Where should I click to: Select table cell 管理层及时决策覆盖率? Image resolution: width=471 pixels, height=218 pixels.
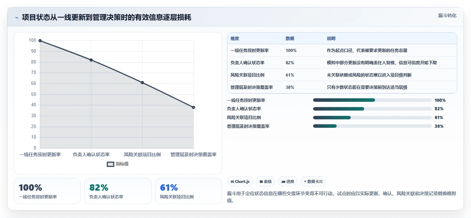tap(252, 87)
